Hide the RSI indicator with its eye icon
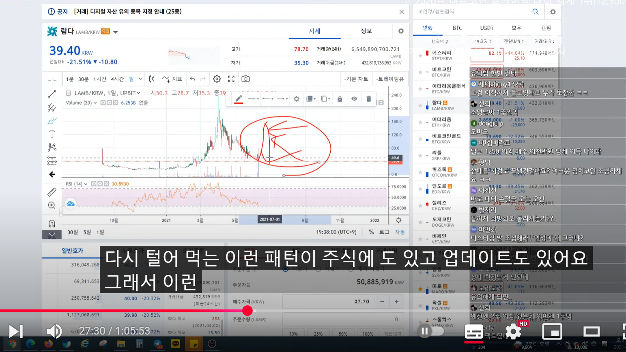This screenshot has width=626, height=352. tap(94, 184)
